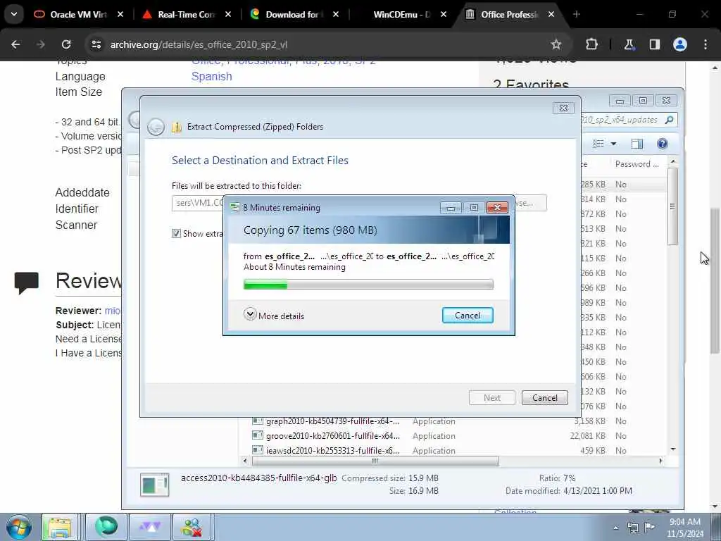
Task: Toggle Show extracted files checkbox
Action: (176, 234)
